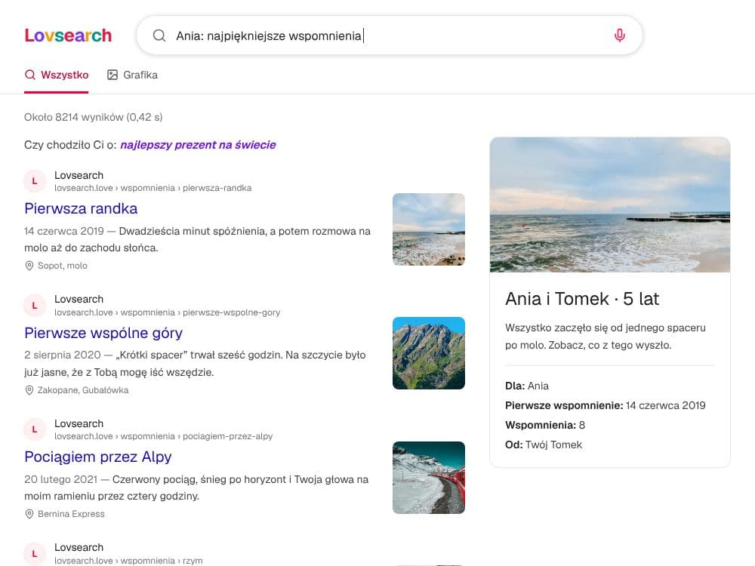Click the L favicon of Pociągiem przez Alpy result
Image resolution: width=755 pixels, height=566 pixels.
35,429
